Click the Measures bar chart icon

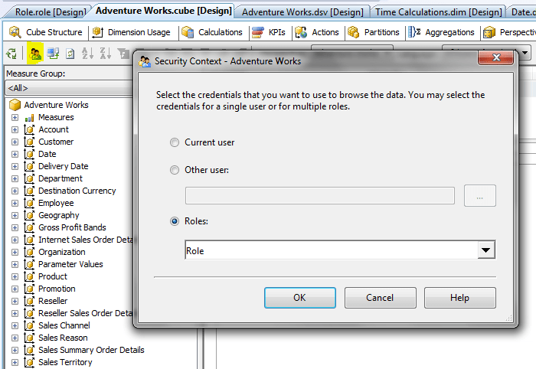pos(29,118)
